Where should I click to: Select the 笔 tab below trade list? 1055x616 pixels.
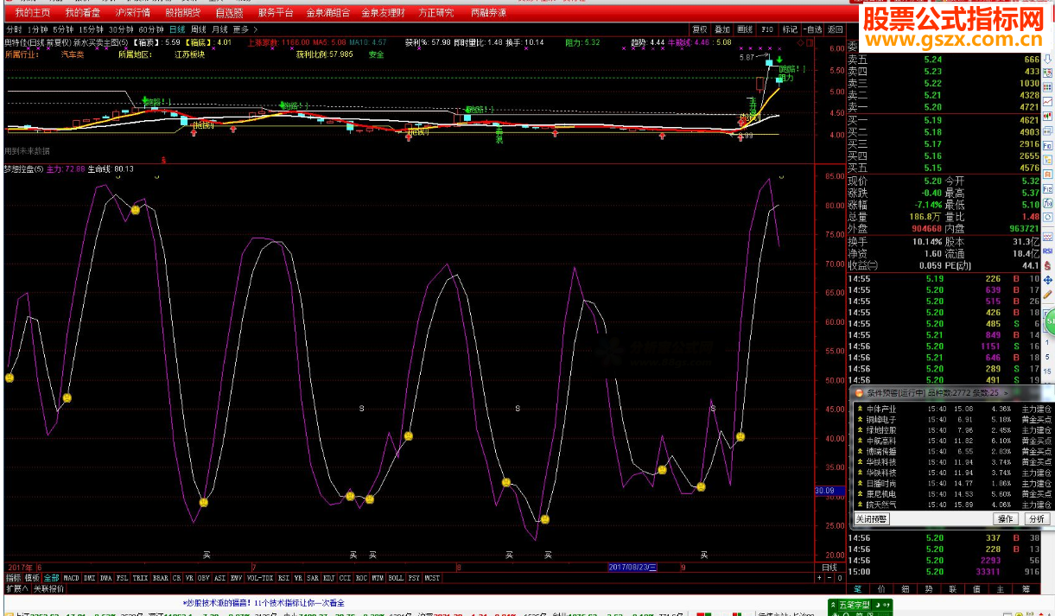[x=858, y=590]
